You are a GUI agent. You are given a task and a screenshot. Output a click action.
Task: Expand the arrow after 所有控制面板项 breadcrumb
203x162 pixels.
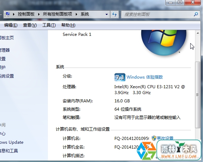[x=77, y=14]
